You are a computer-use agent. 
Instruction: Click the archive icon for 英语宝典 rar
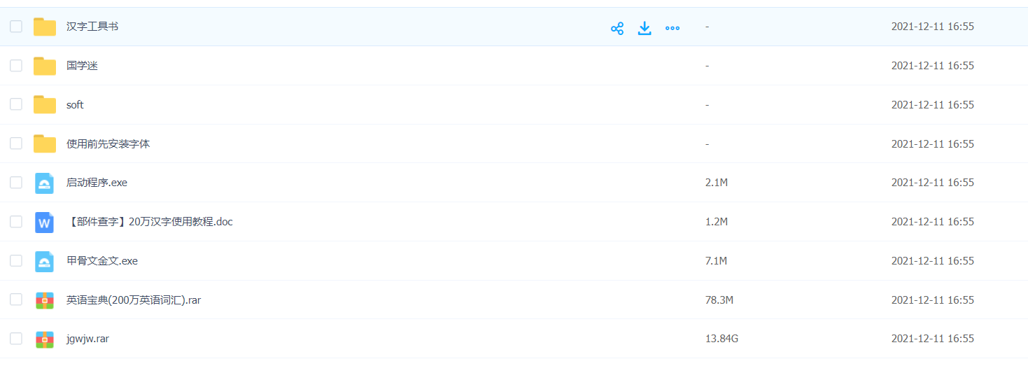45,300
